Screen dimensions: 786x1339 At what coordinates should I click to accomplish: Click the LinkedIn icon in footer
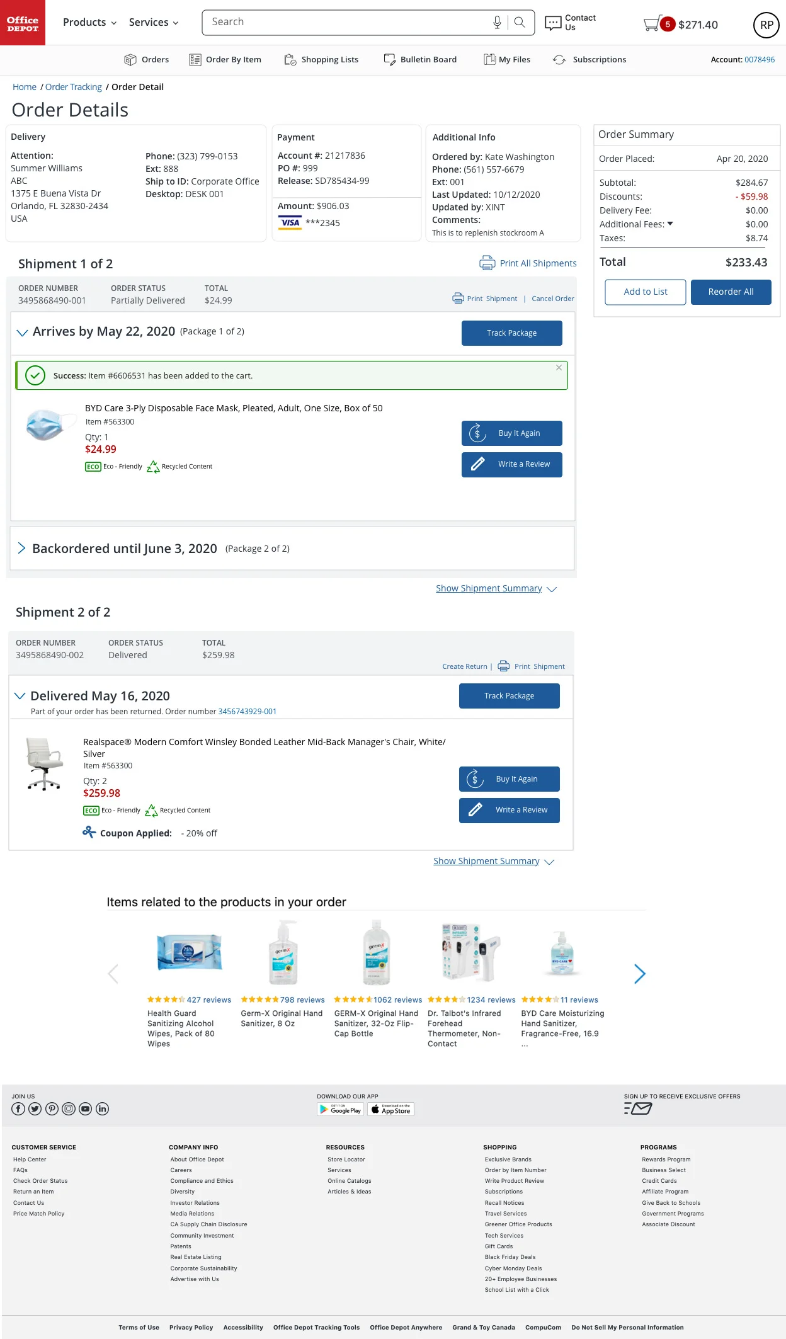pyautogui.click(x=102, y=1108)
